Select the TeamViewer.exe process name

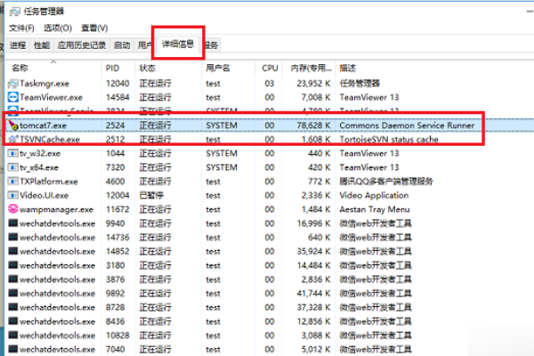pyautogui.click(x=51, y=97)
